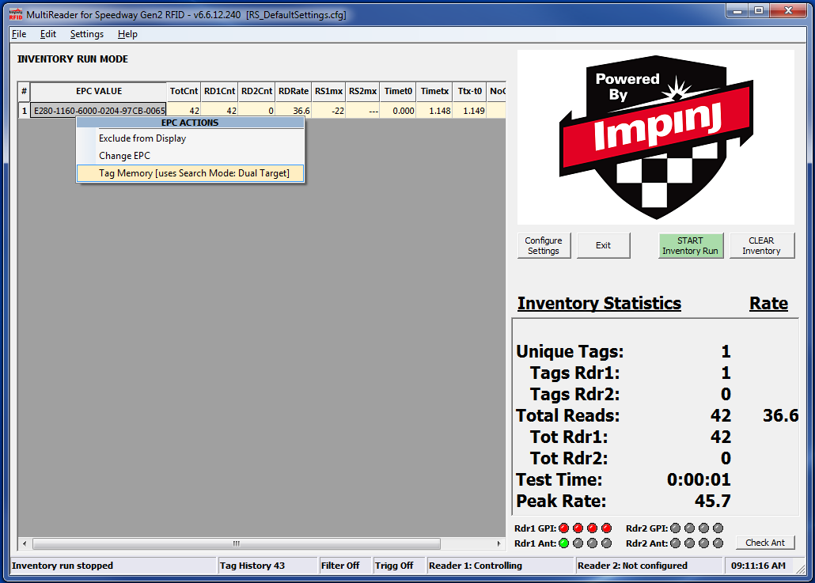Select Change EPC from the context menu
Screen dimensions: 815x583
(190, 156)
